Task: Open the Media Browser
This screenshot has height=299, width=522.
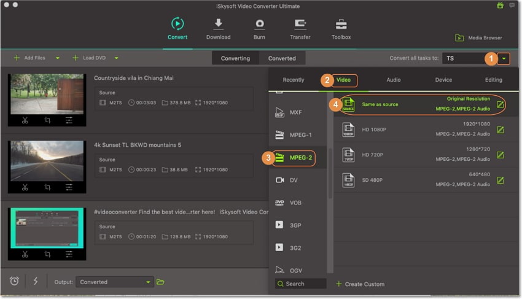Action: click(x=478, y=37)
